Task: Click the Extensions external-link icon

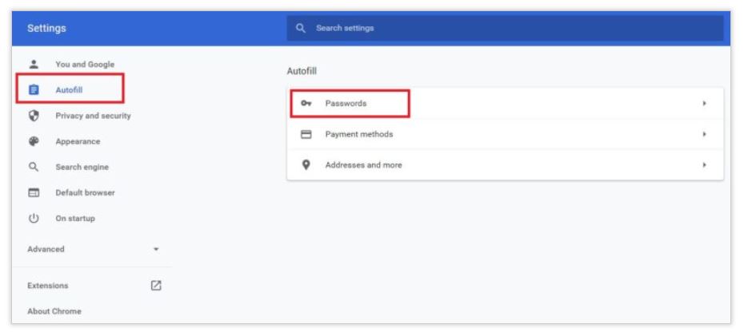Action: [x=157, y=285]
